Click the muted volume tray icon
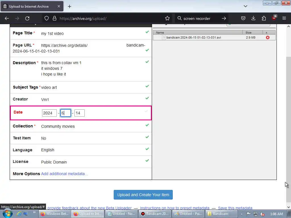291x218 pixels. click(262, 214)
